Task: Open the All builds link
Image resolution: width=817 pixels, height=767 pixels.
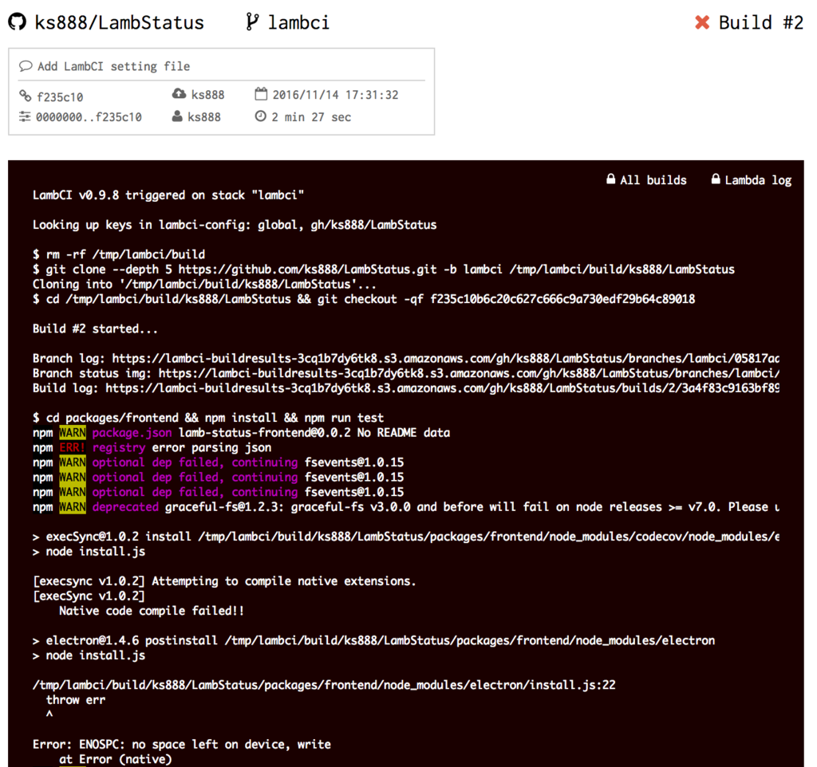Action: pyautogui.click(x=653, y=180)
